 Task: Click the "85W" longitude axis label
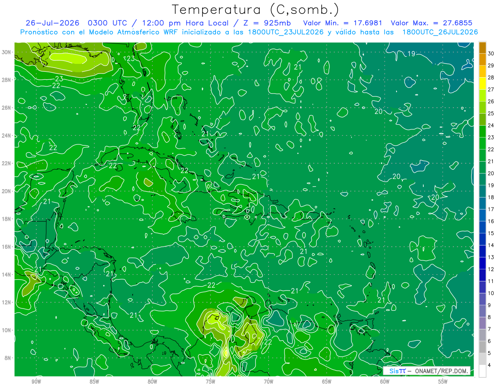[94, 382]
